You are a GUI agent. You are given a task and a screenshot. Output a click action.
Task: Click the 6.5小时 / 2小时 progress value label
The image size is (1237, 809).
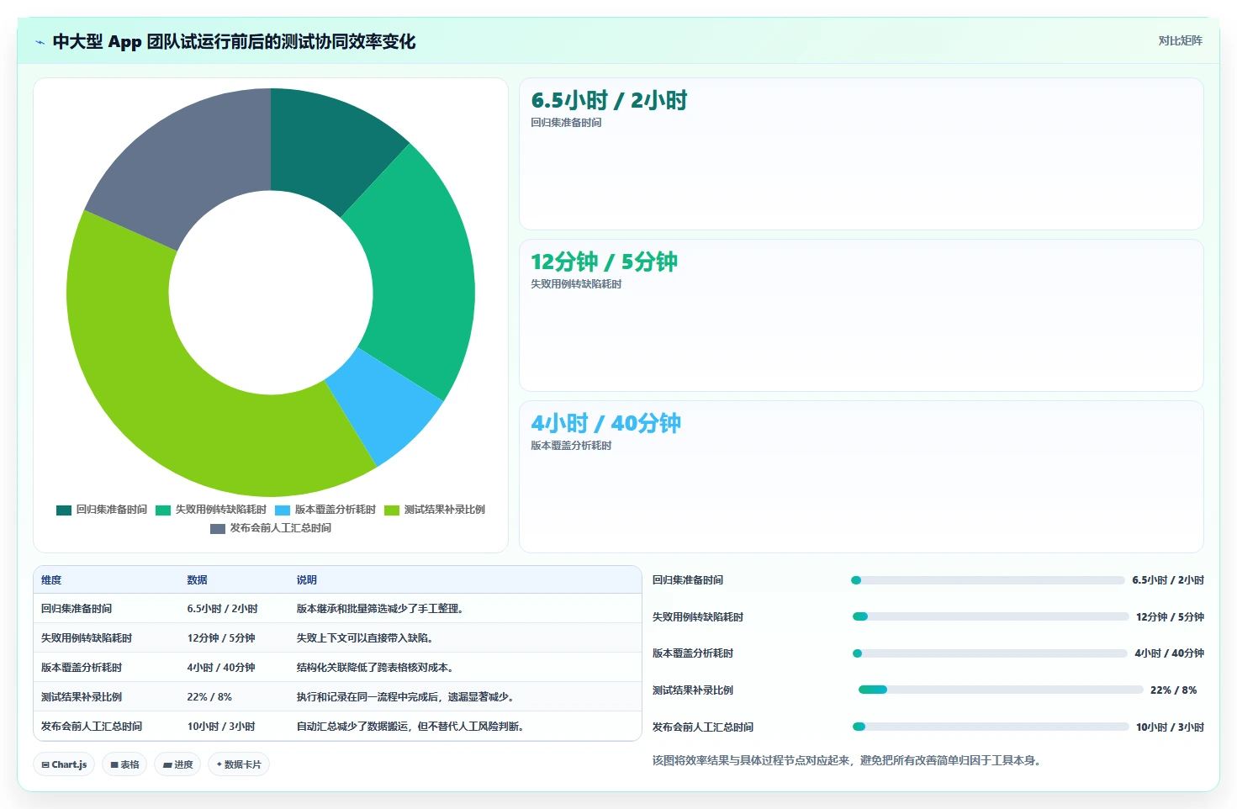[x=1168, y=580]
